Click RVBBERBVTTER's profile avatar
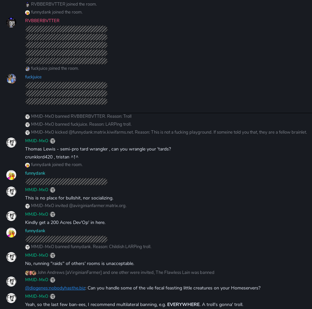Viewport: 312px width, 309px height. click(x=11, y=22)
